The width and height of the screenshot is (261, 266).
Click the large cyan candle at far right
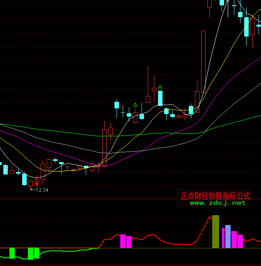click(x=246, y=26)
